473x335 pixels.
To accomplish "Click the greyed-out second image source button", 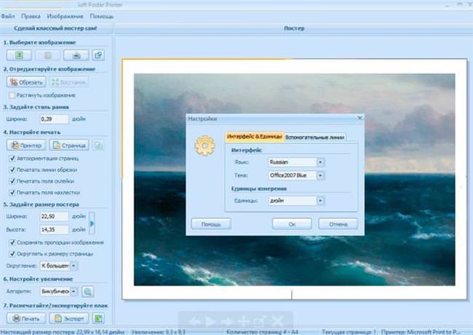I will click(47, 55).
